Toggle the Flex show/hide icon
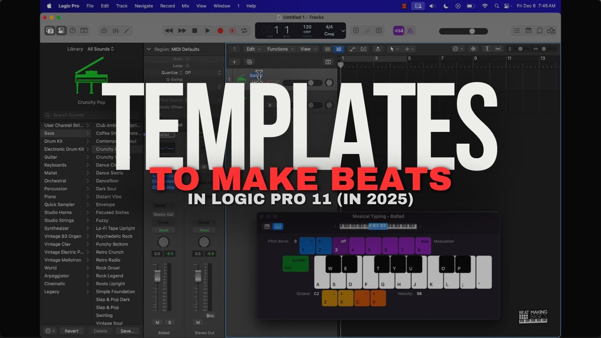This screenshot has width=601, height=338. 364,49
